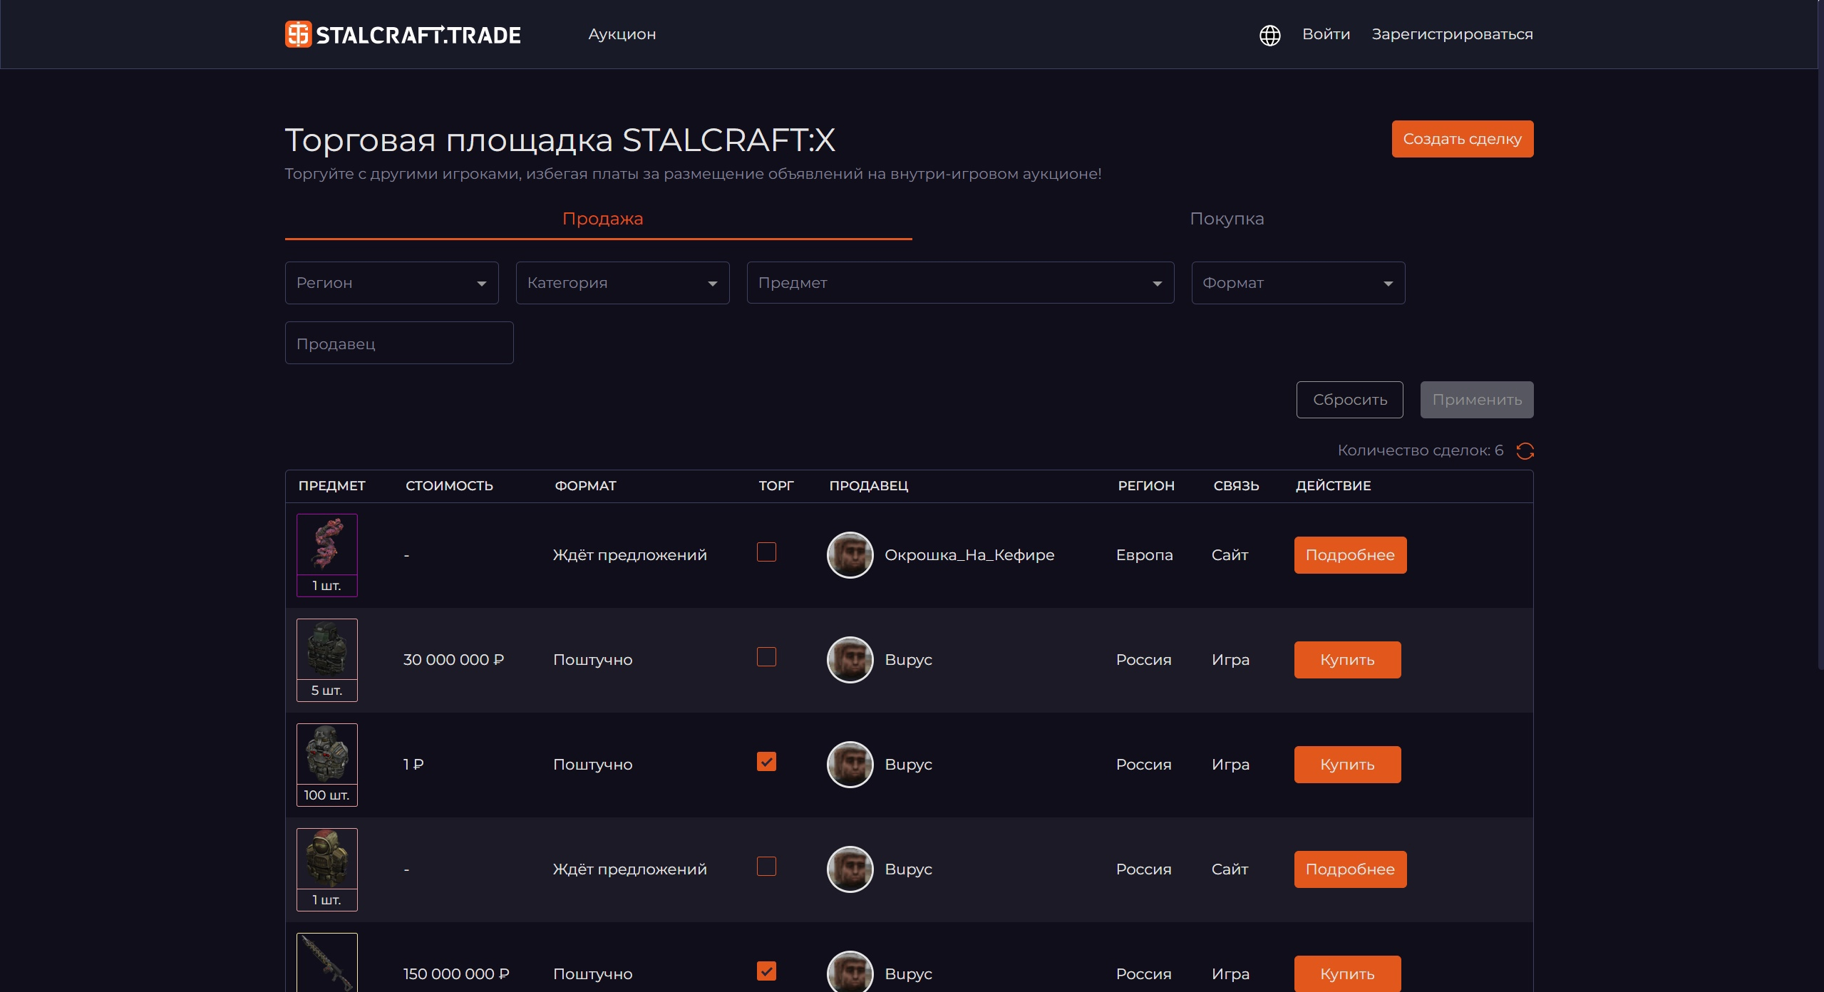The image size is (1824, 992).
Task: Focus the Продавец input field
Action: (399, 343)
